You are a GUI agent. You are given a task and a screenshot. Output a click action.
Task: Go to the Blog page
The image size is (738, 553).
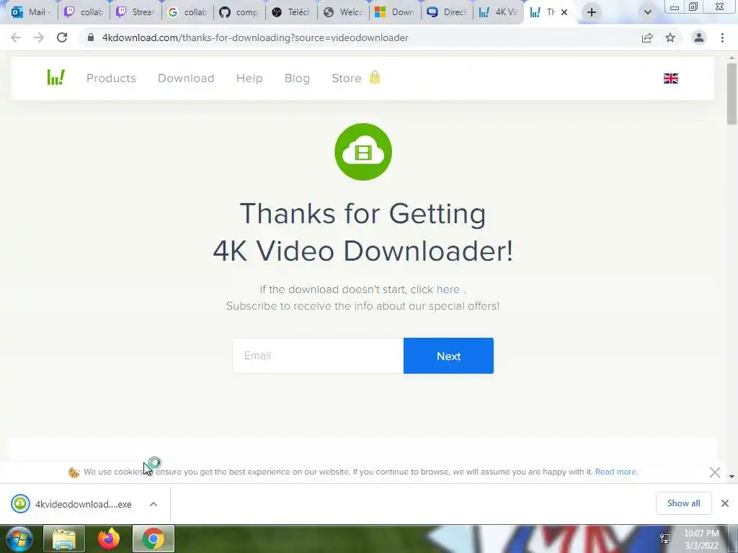point(297,78)
